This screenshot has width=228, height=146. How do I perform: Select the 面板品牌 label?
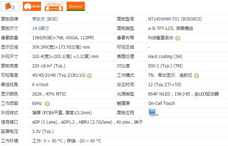(9, 19)
